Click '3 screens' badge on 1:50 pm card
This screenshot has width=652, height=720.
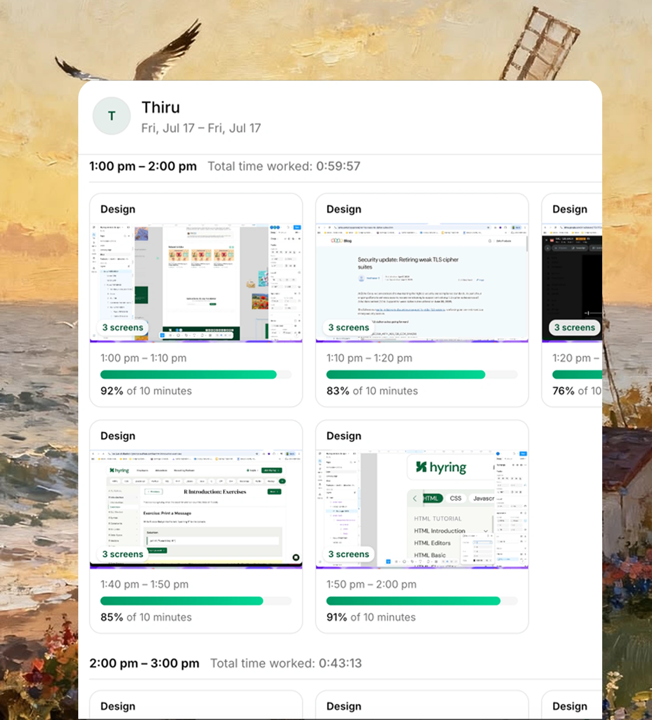pyautogui.click(x=349, y=554)
